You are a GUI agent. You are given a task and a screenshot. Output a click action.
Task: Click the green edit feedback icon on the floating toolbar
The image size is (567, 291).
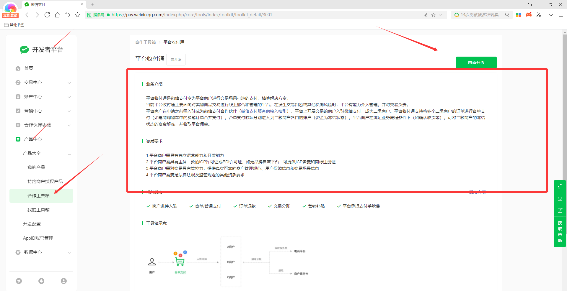pos(560,211)
